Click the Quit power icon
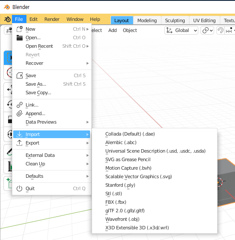The width and height of the screenshot is (235, 240). [20, 188]
